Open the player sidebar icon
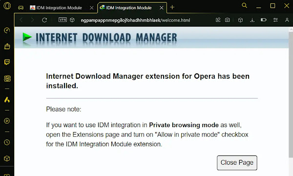Image resolution: width=293 pixels, height=176 pixels. point(7,121)
